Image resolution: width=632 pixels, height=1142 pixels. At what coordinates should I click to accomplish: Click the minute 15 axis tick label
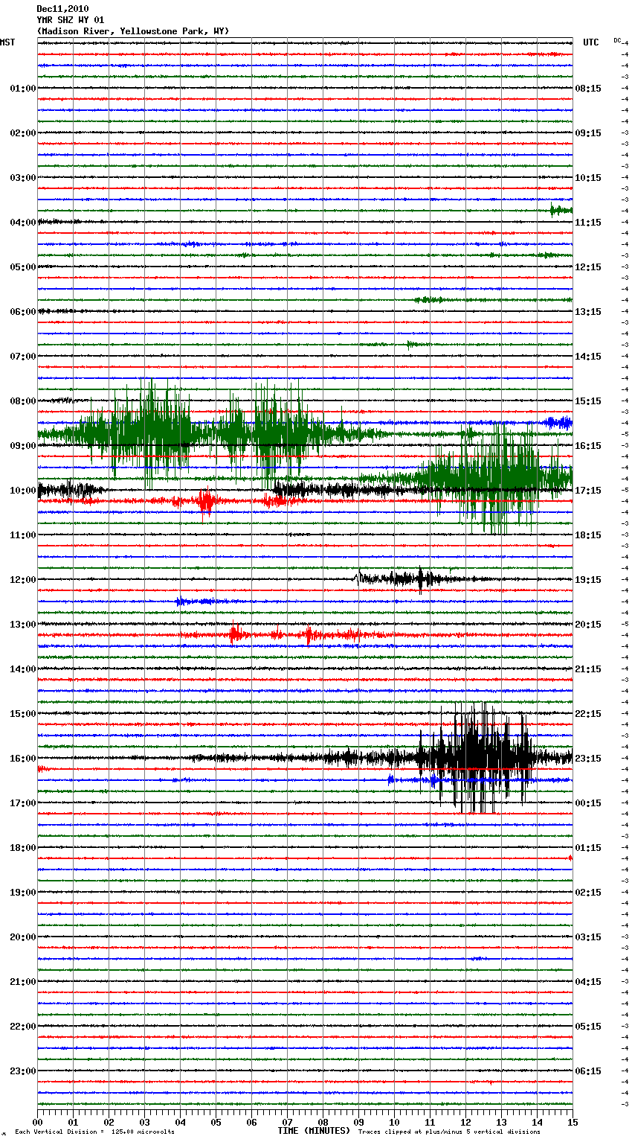click(573, 1122)
